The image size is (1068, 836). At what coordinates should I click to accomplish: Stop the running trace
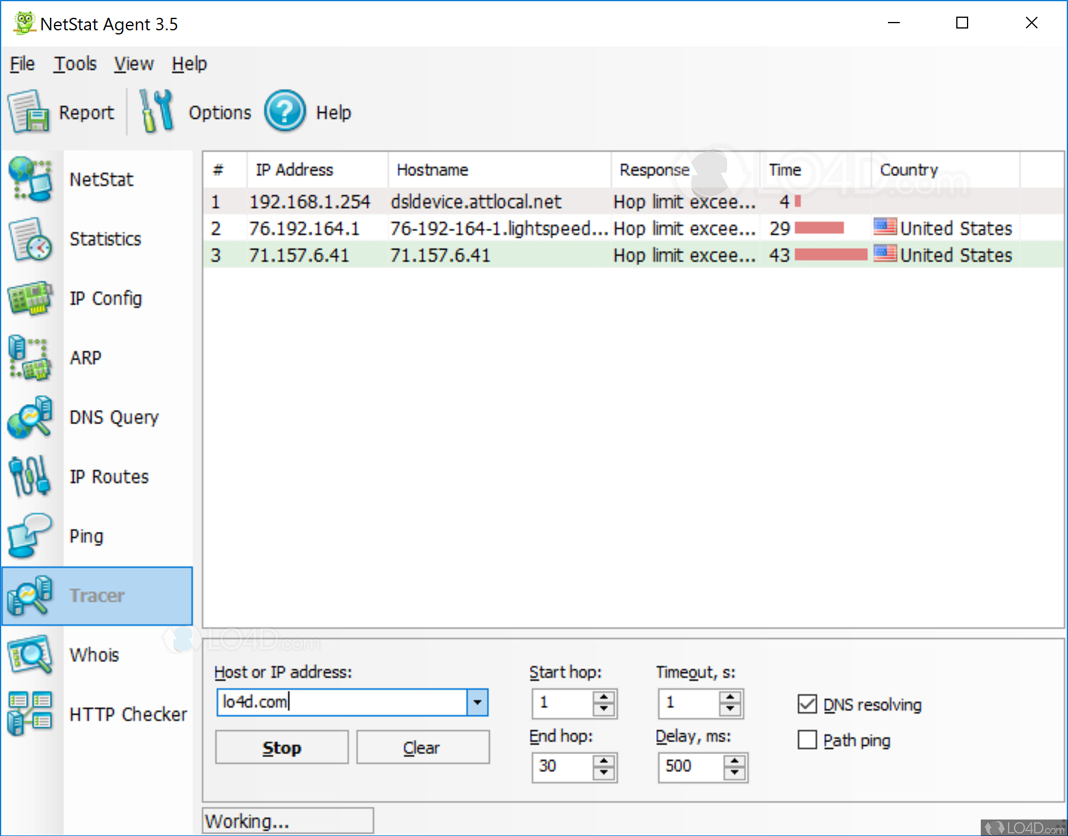[281, 747]
